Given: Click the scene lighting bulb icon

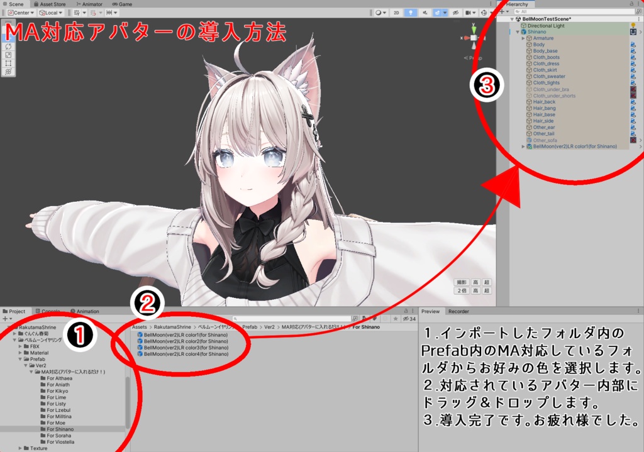Looking at the screenshot, I should tap(411, 13).
